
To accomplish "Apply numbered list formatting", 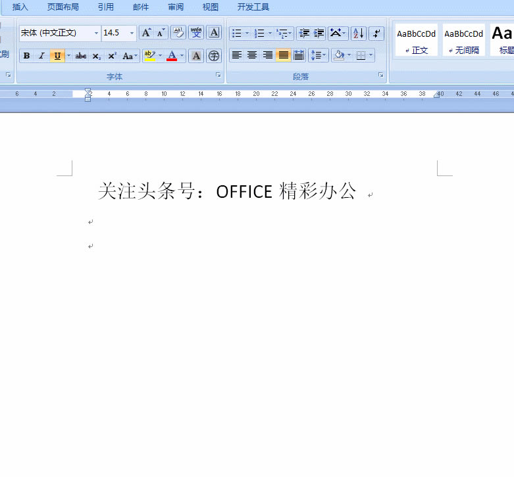I will (259, 33).
